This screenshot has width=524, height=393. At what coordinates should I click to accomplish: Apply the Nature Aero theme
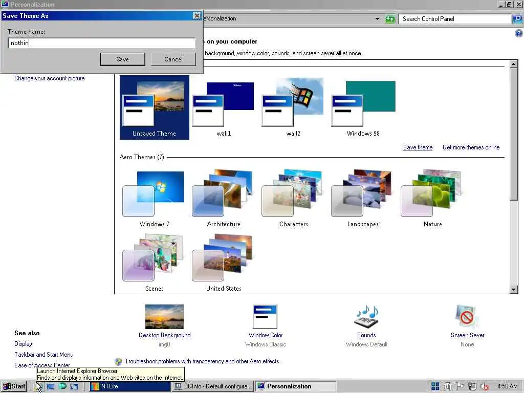(432, 199)
